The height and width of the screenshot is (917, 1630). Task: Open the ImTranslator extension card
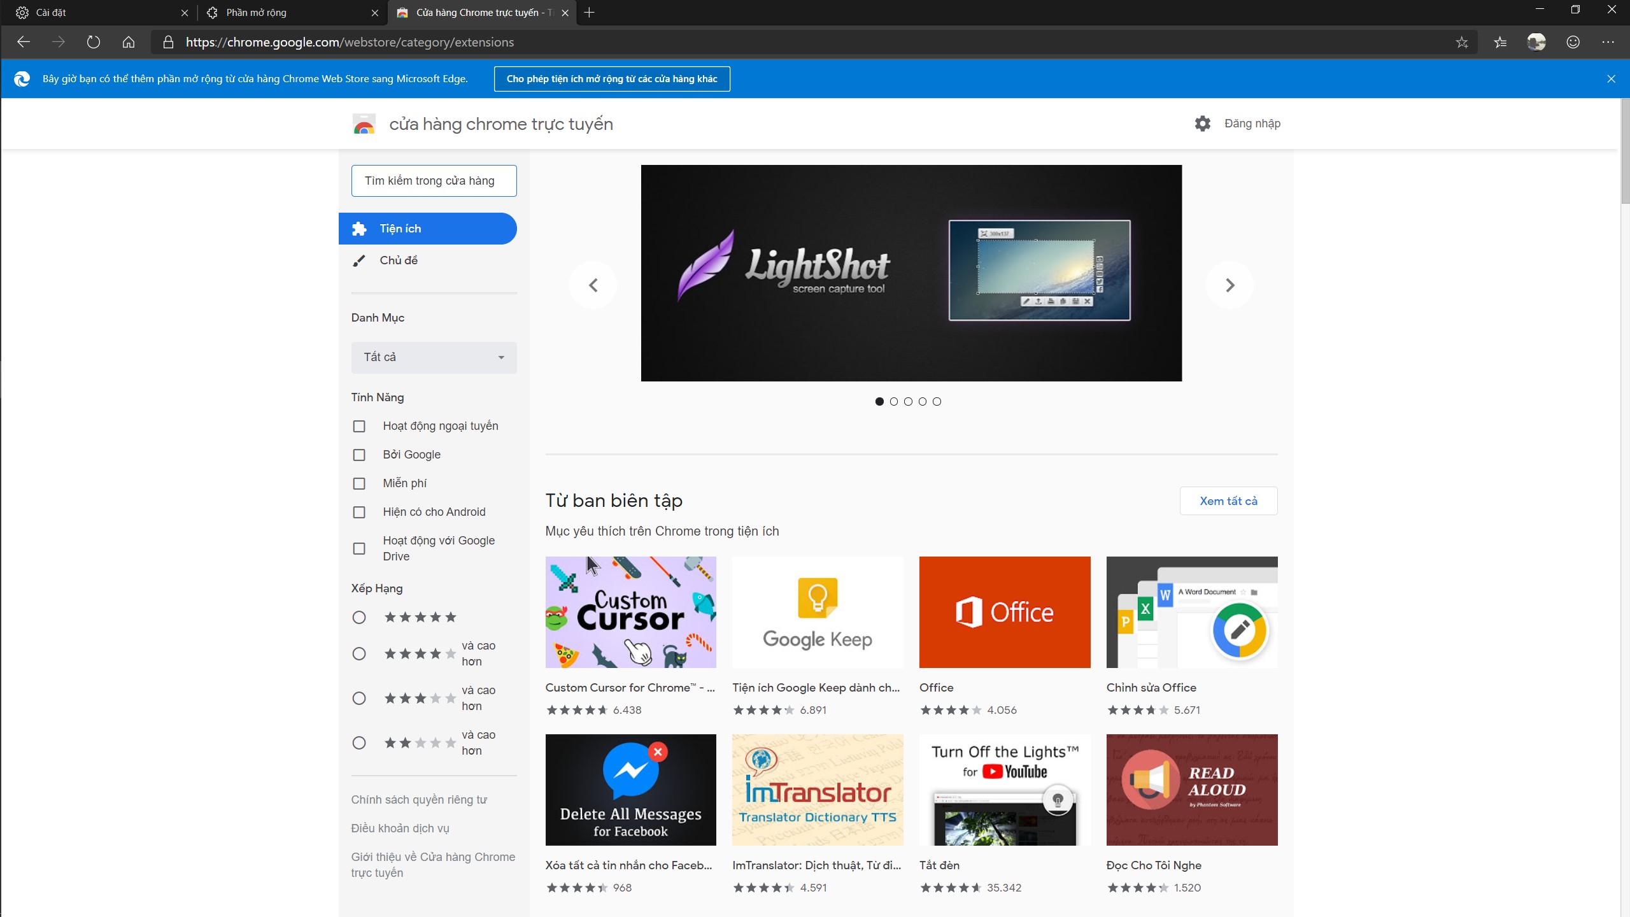point(818,790)
